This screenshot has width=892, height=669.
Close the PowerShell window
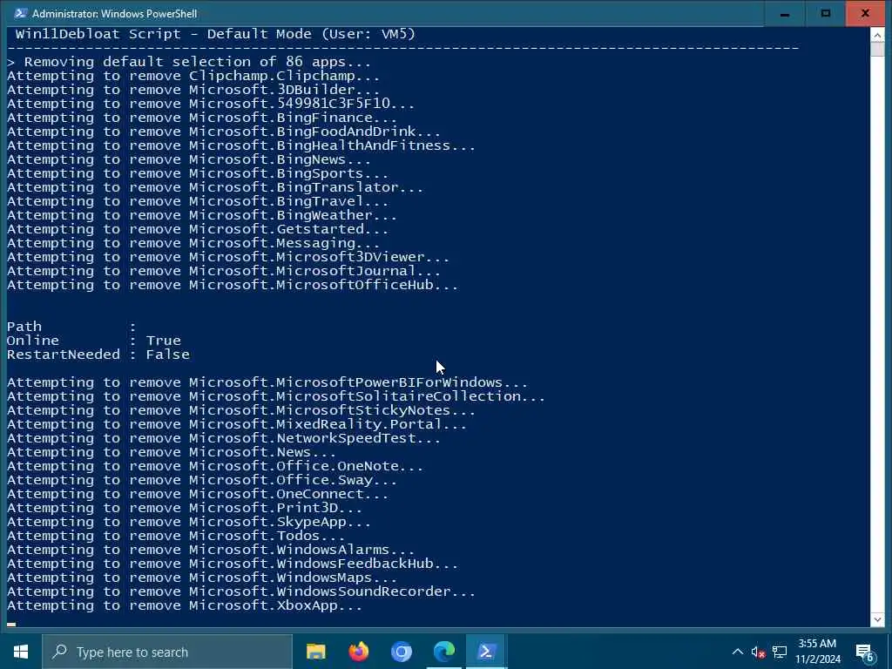pos(865,13)
